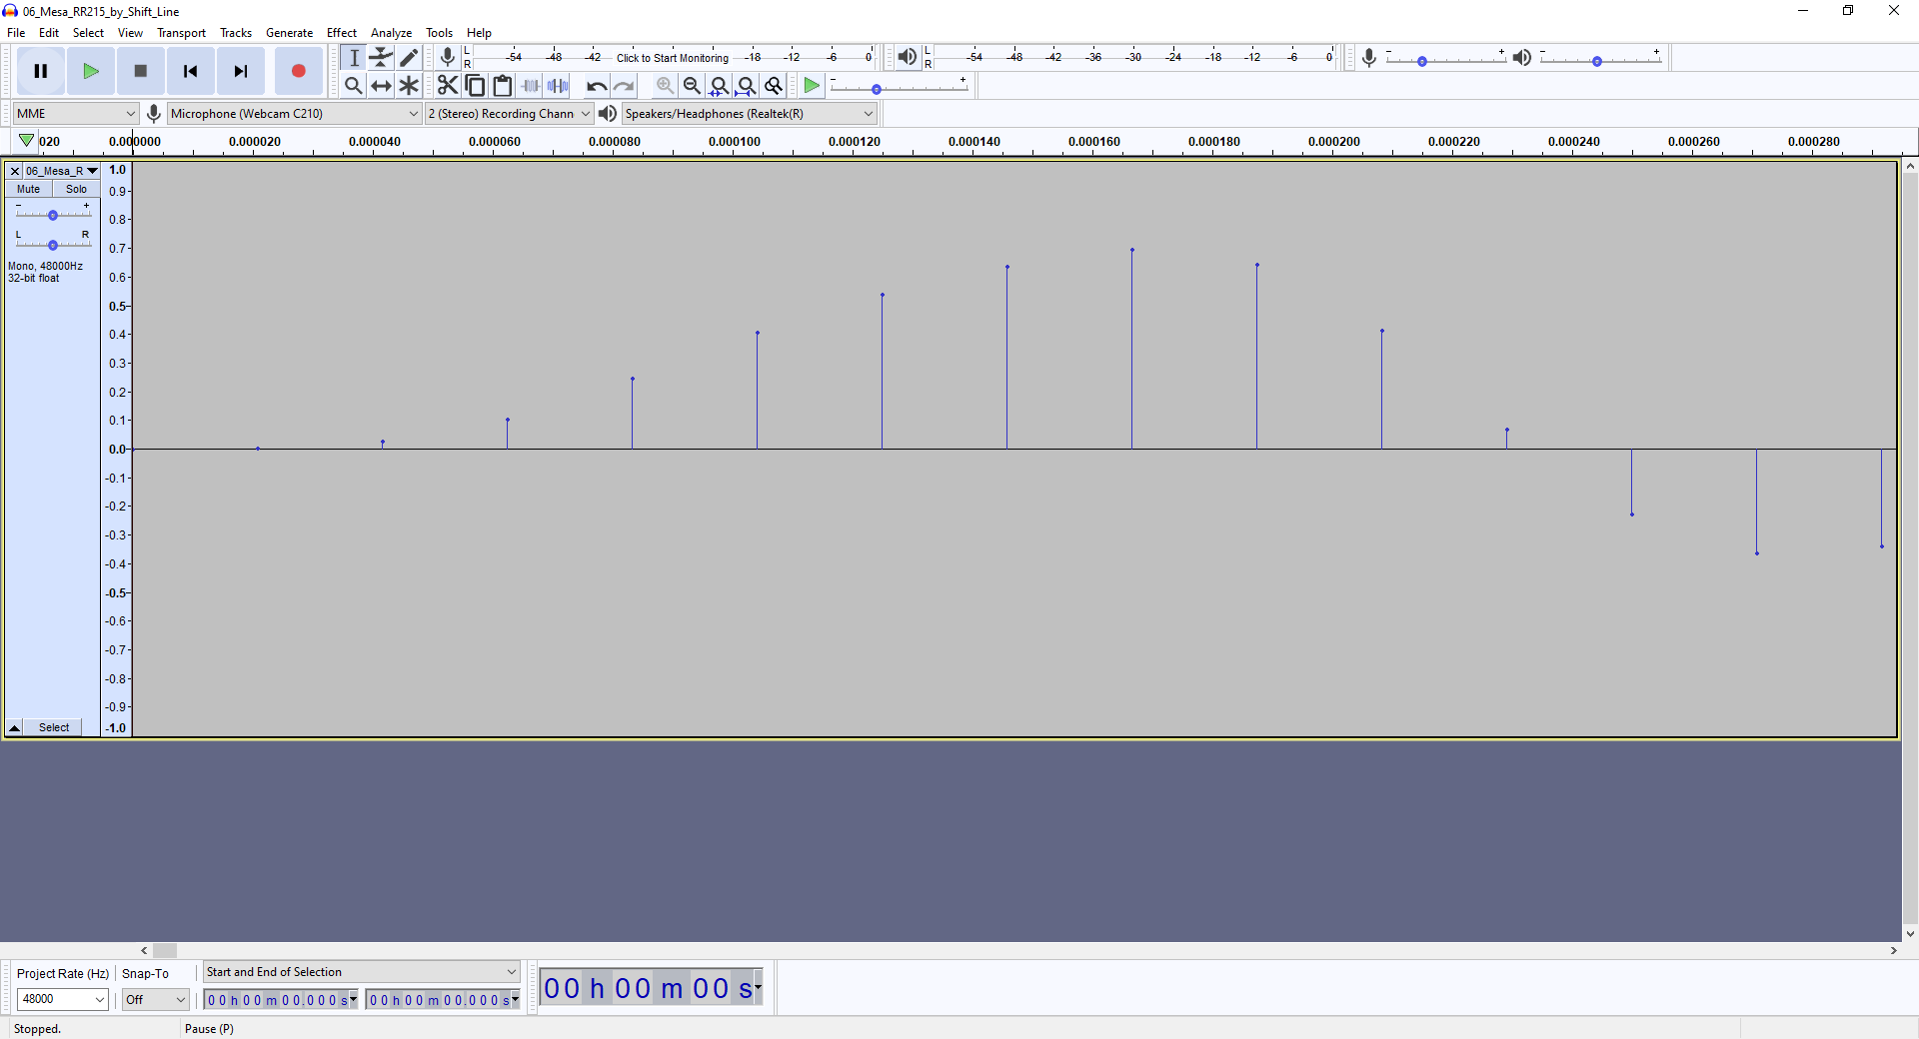Toggle Solo on the 06_Mesa track
Image resolution: width=1919 pixels, height=1039 pixels.
[x=76, y=189]
